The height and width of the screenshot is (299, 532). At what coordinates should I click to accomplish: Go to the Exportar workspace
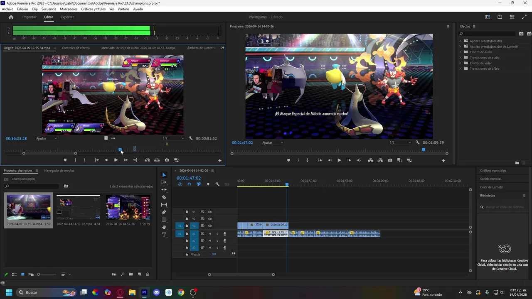tap(67, 17)
